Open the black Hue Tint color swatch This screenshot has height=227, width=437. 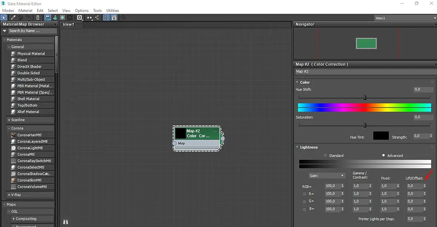point(381,136)
